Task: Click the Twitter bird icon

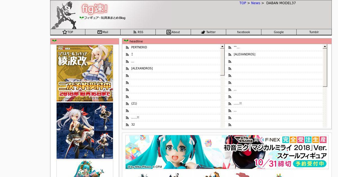Action: (203, 32)
